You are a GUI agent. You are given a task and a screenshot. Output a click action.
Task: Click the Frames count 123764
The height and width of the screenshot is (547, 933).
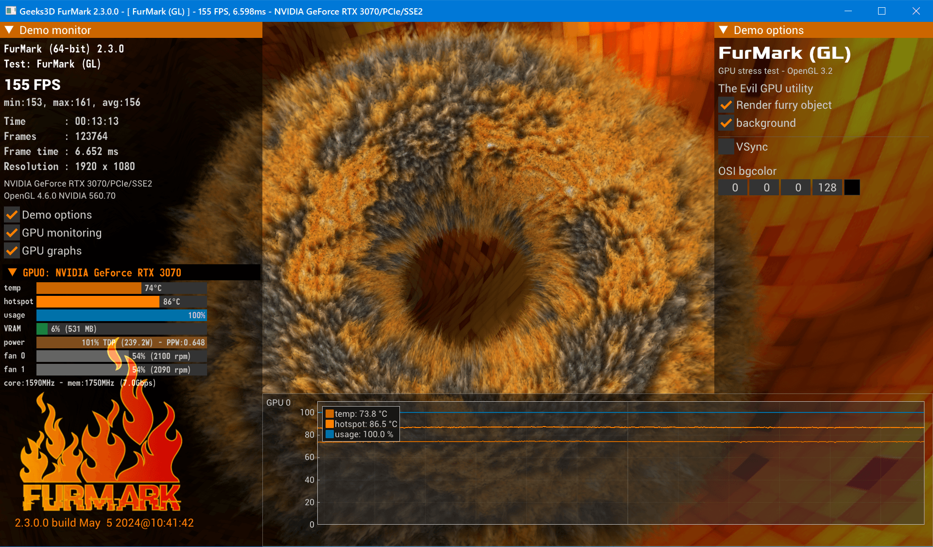[x=91, y=137]
